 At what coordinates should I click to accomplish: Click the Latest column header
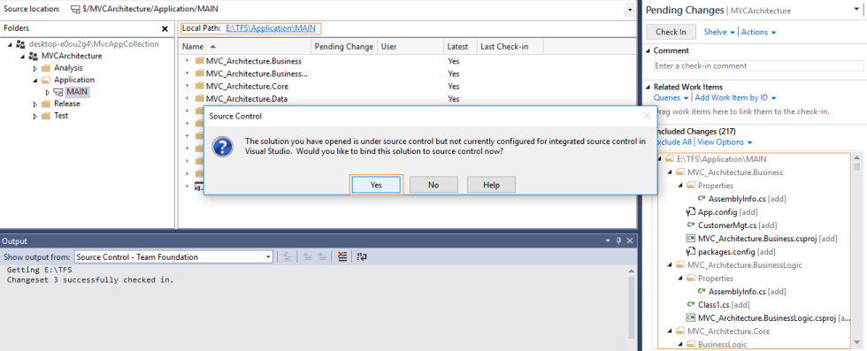point(460,47)
